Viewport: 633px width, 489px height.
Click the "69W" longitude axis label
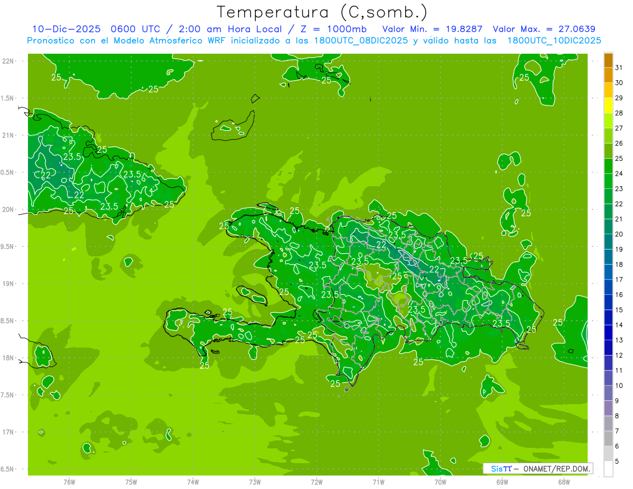[x=502, y=482]
